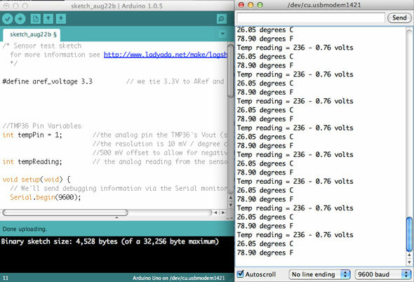Click the editor vertical scroll down arrow
The image size is (414, 282).
[230, 205]
